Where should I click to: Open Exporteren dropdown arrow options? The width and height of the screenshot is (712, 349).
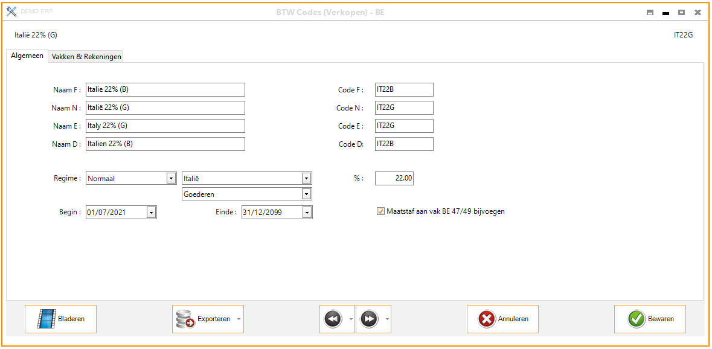[239, 319]
